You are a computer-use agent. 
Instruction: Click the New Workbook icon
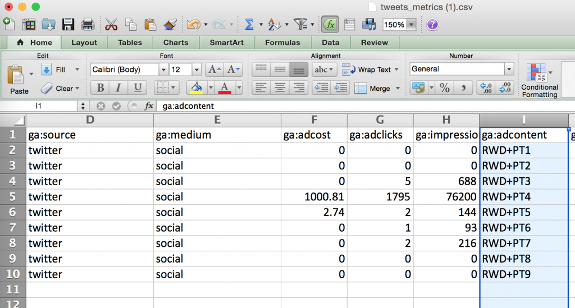click(9, 24)
